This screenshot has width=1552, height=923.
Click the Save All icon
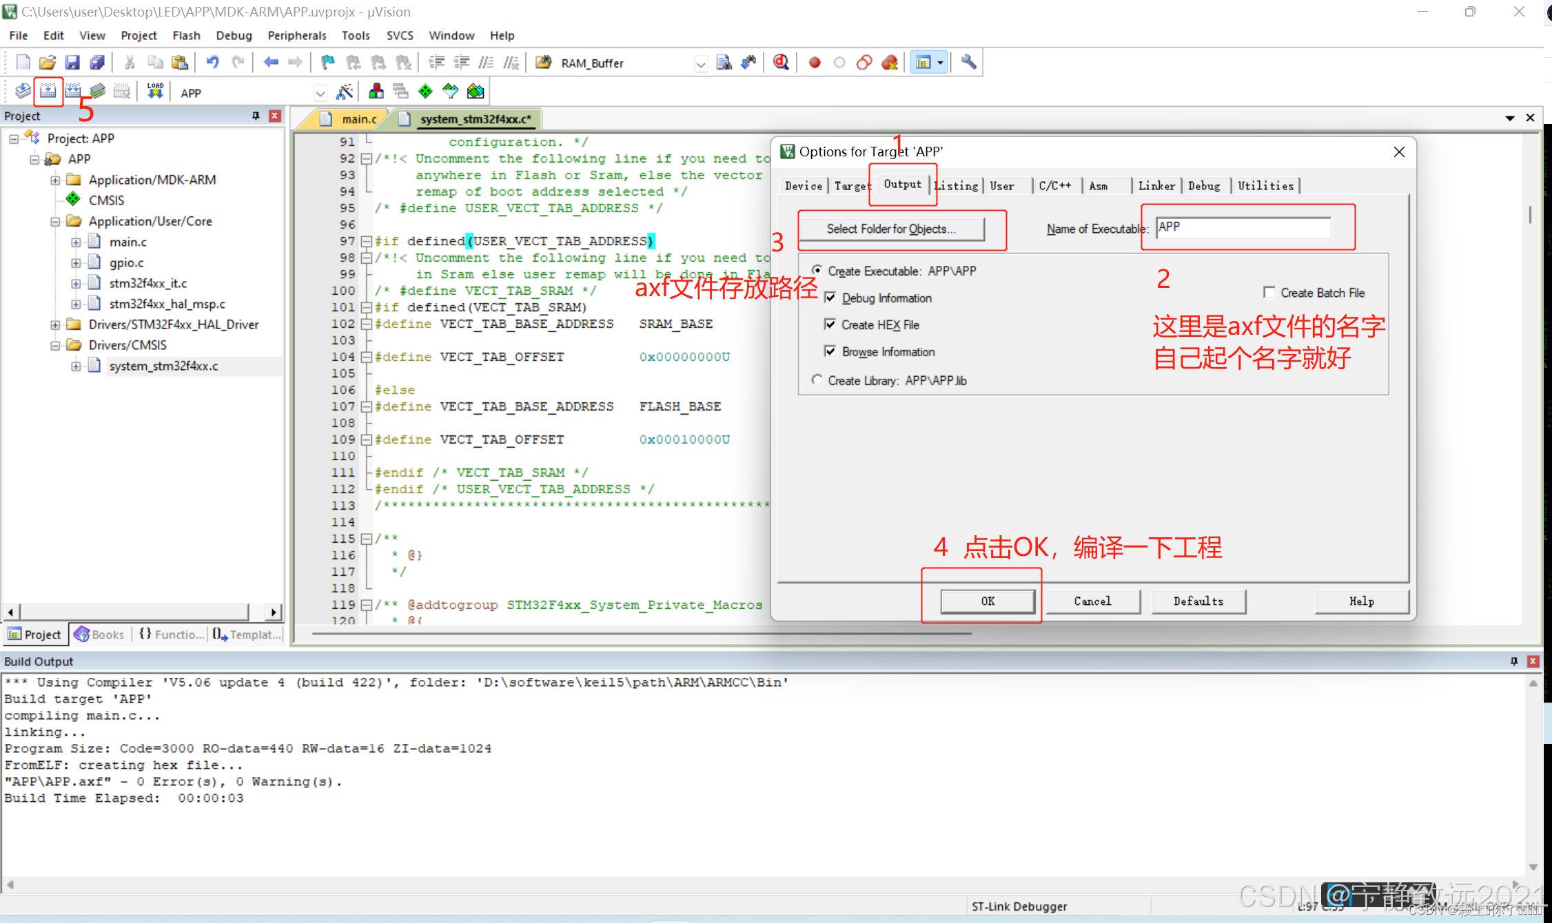coord(97,63)
